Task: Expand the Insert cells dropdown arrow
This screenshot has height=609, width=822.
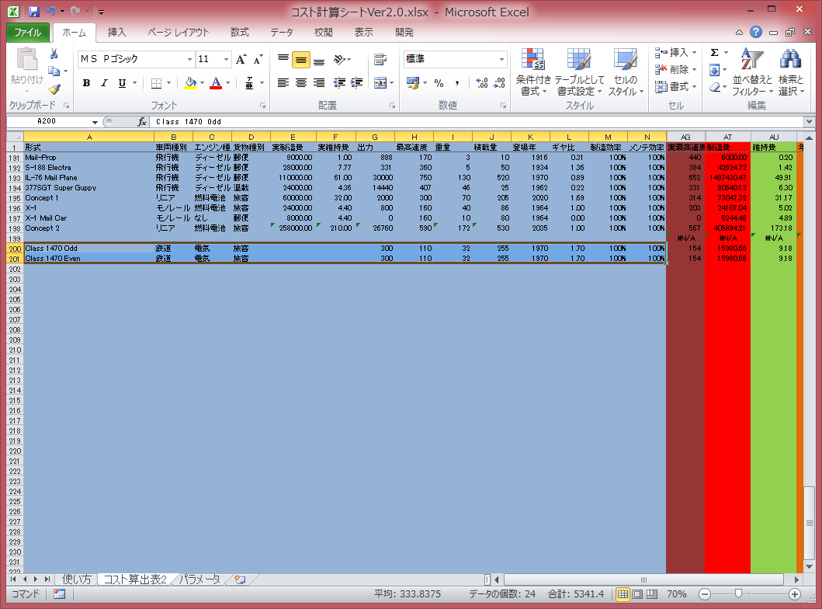Action: pyautogui.click(x=694, y=53)
